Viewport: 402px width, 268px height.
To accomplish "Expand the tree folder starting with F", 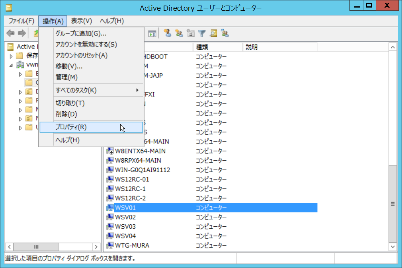I will [x=21, y=101].
